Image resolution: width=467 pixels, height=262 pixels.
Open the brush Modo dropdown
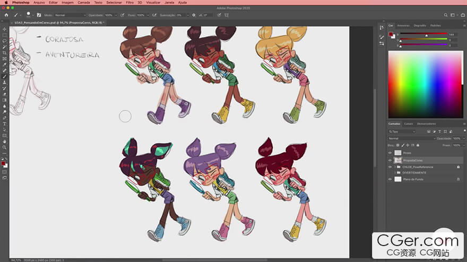[70, 15]
